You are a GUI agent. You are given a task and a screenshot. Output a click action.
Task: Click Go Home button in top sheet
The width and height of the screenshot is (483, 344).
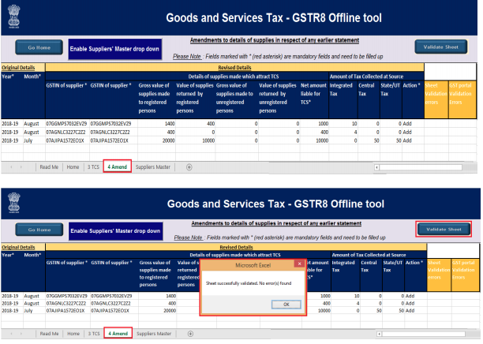(39, 47)
